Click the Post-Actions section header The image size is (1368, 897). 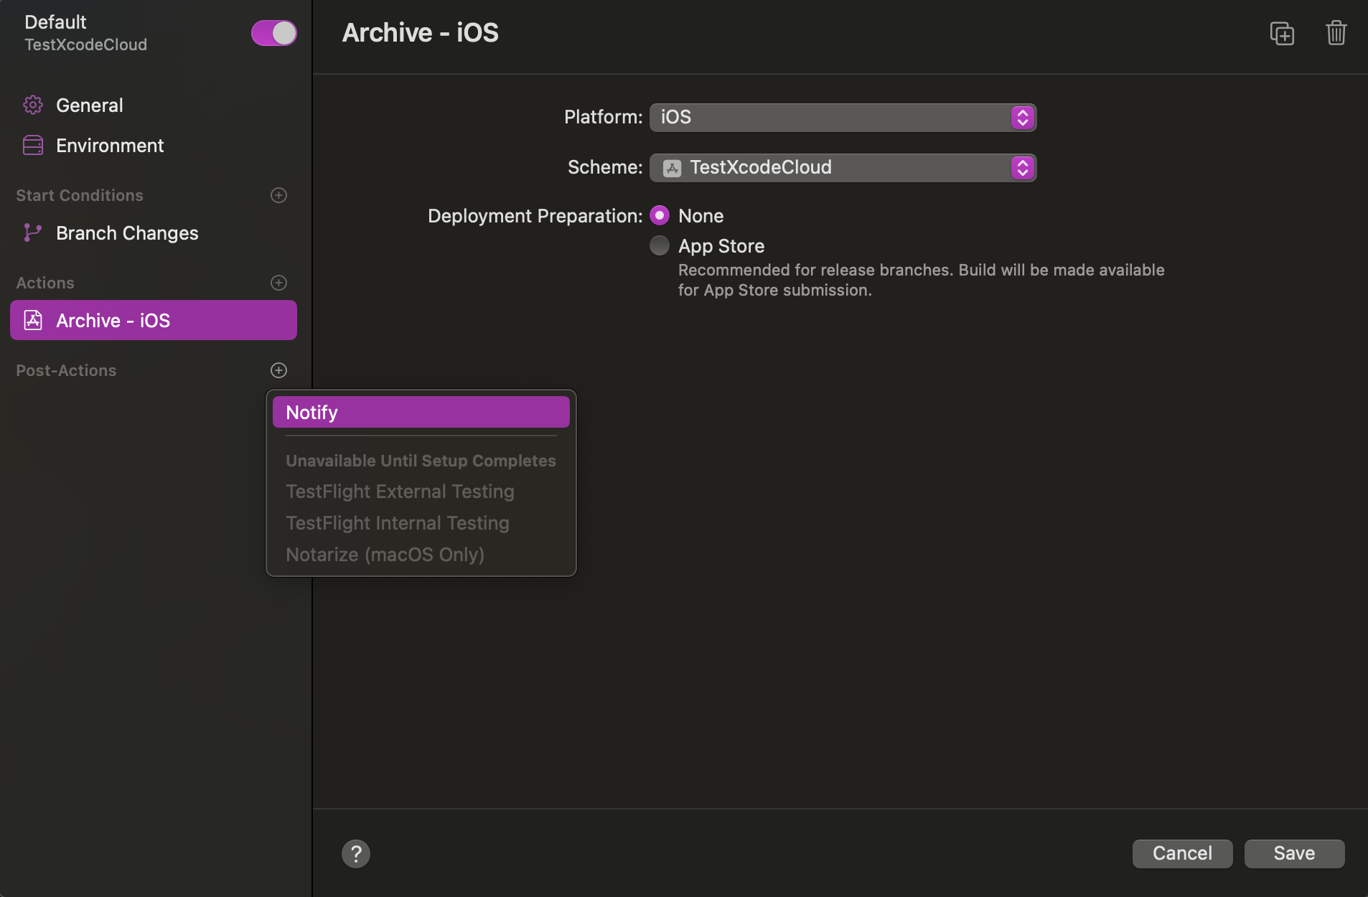point(66,370)
